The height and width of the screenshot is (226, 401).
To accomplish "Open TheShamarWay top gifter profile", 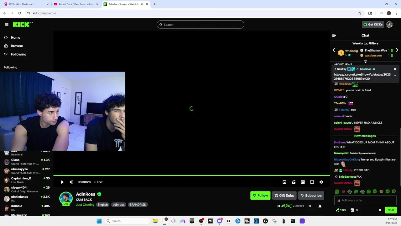I will tap(376, 51).
